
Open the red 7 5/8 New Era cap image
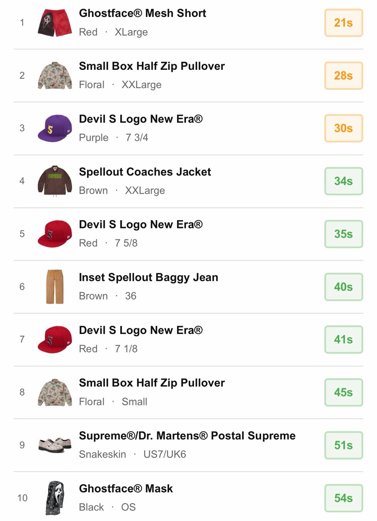click(55, 234)
